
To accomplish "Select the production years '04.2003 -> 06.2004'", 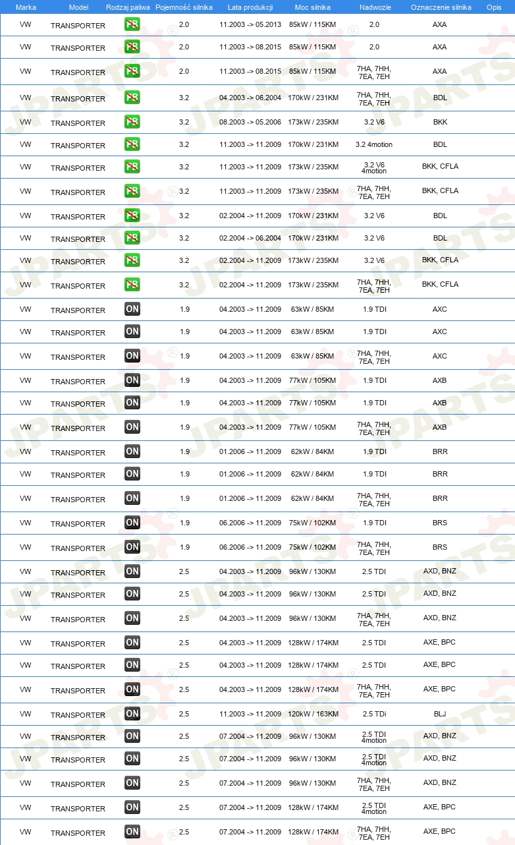I will (250, 98).
